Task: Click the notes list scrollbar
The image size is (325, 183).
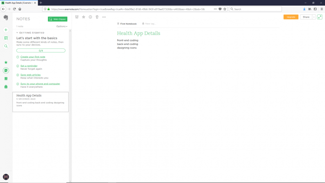Action: click(70, 106)
